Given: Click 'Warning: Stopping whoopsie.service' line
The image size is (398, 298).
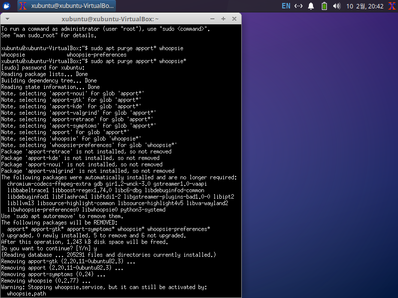Looking at the screenshot, I should click(104, 288).
